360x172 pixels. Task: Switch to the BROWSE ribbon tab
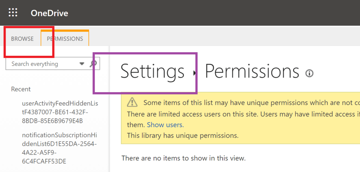point(22,39)
